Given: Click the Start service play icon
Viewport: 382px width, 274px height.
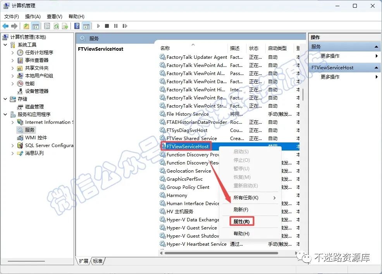Looking at the screenshot, I should 98,26.
